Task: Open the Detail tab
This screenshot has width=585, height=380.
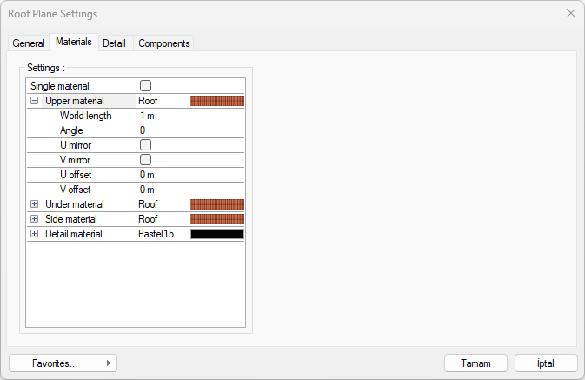Action: pyautogui.click(x=114, y=43)
